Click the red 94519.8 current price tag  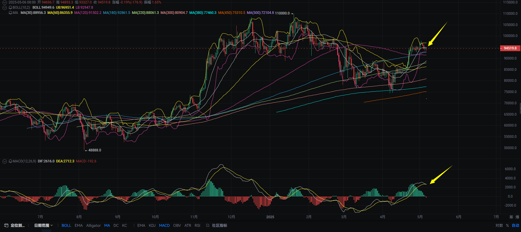click(510, 48)
